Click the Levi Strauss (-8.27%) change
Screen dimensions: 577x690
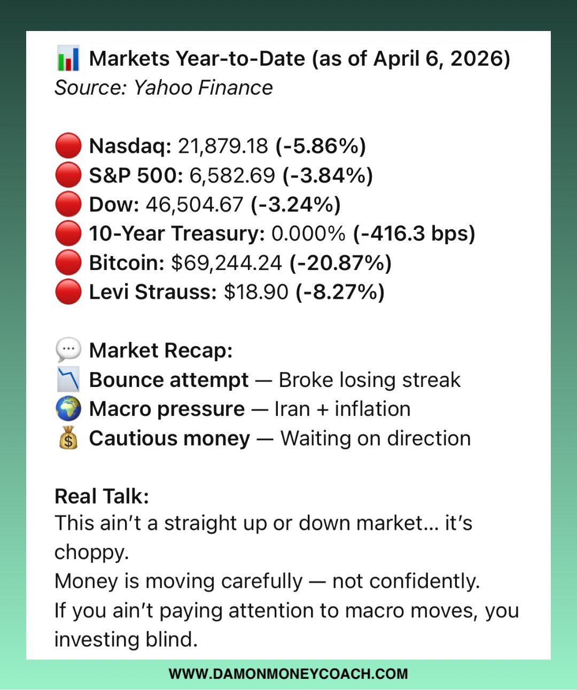point(340,292)
